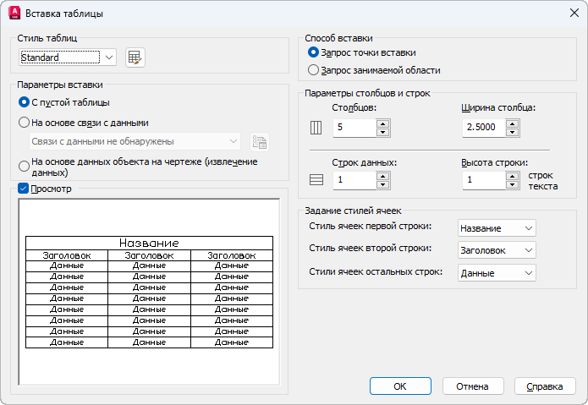588x405 pixels.
Task: Decrease column width with down arrow
Action: click(x=512, y=133)
